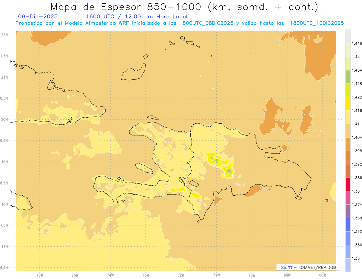
Task: Click the legend value '1.362'
Action: pyautogui.click(x=357, y=231)
